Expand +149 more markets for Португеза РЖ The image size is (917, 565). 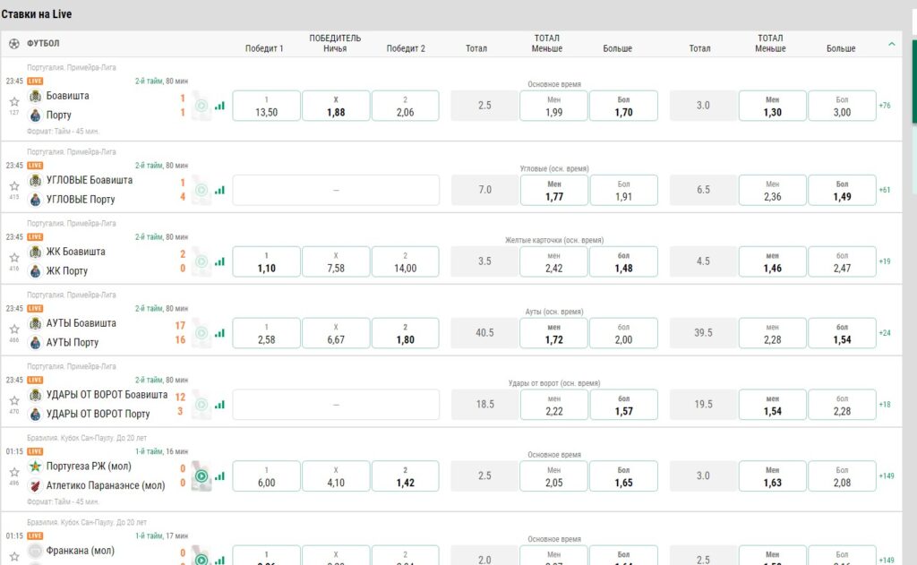point(886,476)
